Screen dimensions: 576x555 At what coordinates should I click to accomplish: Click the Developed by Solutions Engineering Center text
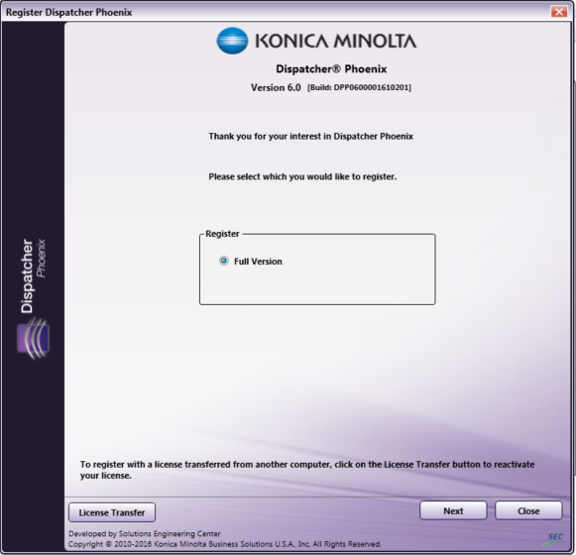click(145, 534)
